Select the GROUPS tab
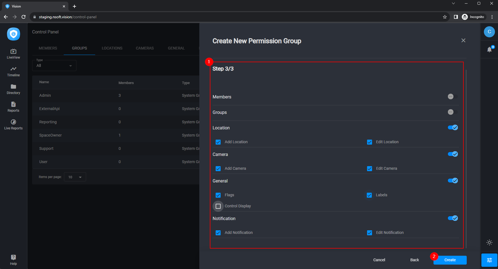Viewport: 498px width, 269px height. pyautogui.click(x=79, y=48)
